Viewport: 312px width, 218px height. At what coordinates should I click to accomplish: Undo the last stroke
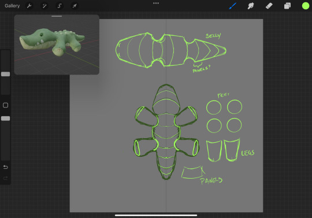(6, 167)
